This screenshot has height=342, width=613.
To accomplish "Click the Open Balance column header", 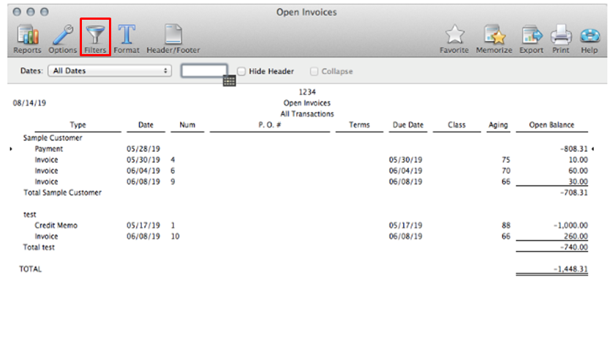I will click(x=552, y=125).
